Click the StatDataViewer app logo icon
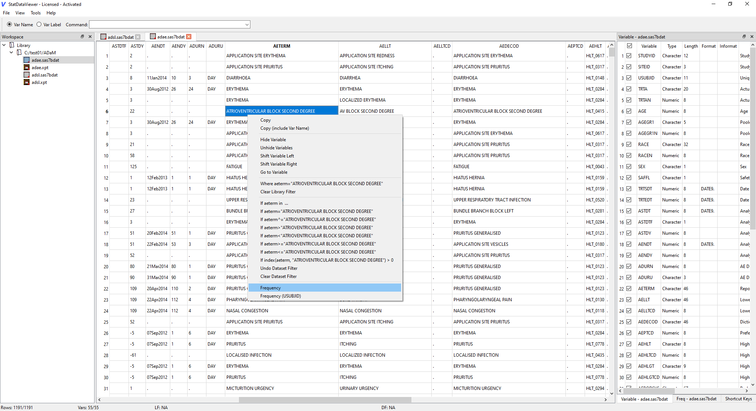 (4, 4)
